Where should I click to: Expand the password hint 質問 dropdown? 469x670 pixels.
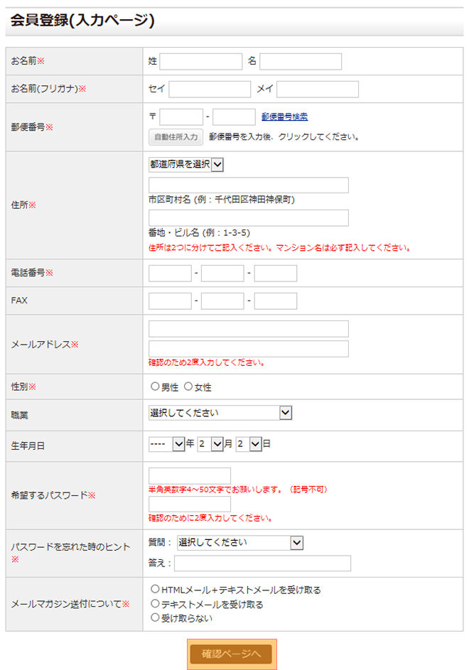(240, 543)
